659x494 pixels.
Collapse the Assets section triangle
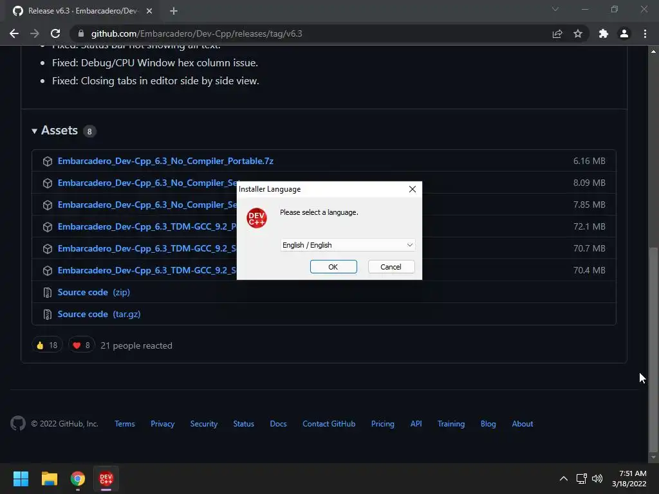(35, 131)
